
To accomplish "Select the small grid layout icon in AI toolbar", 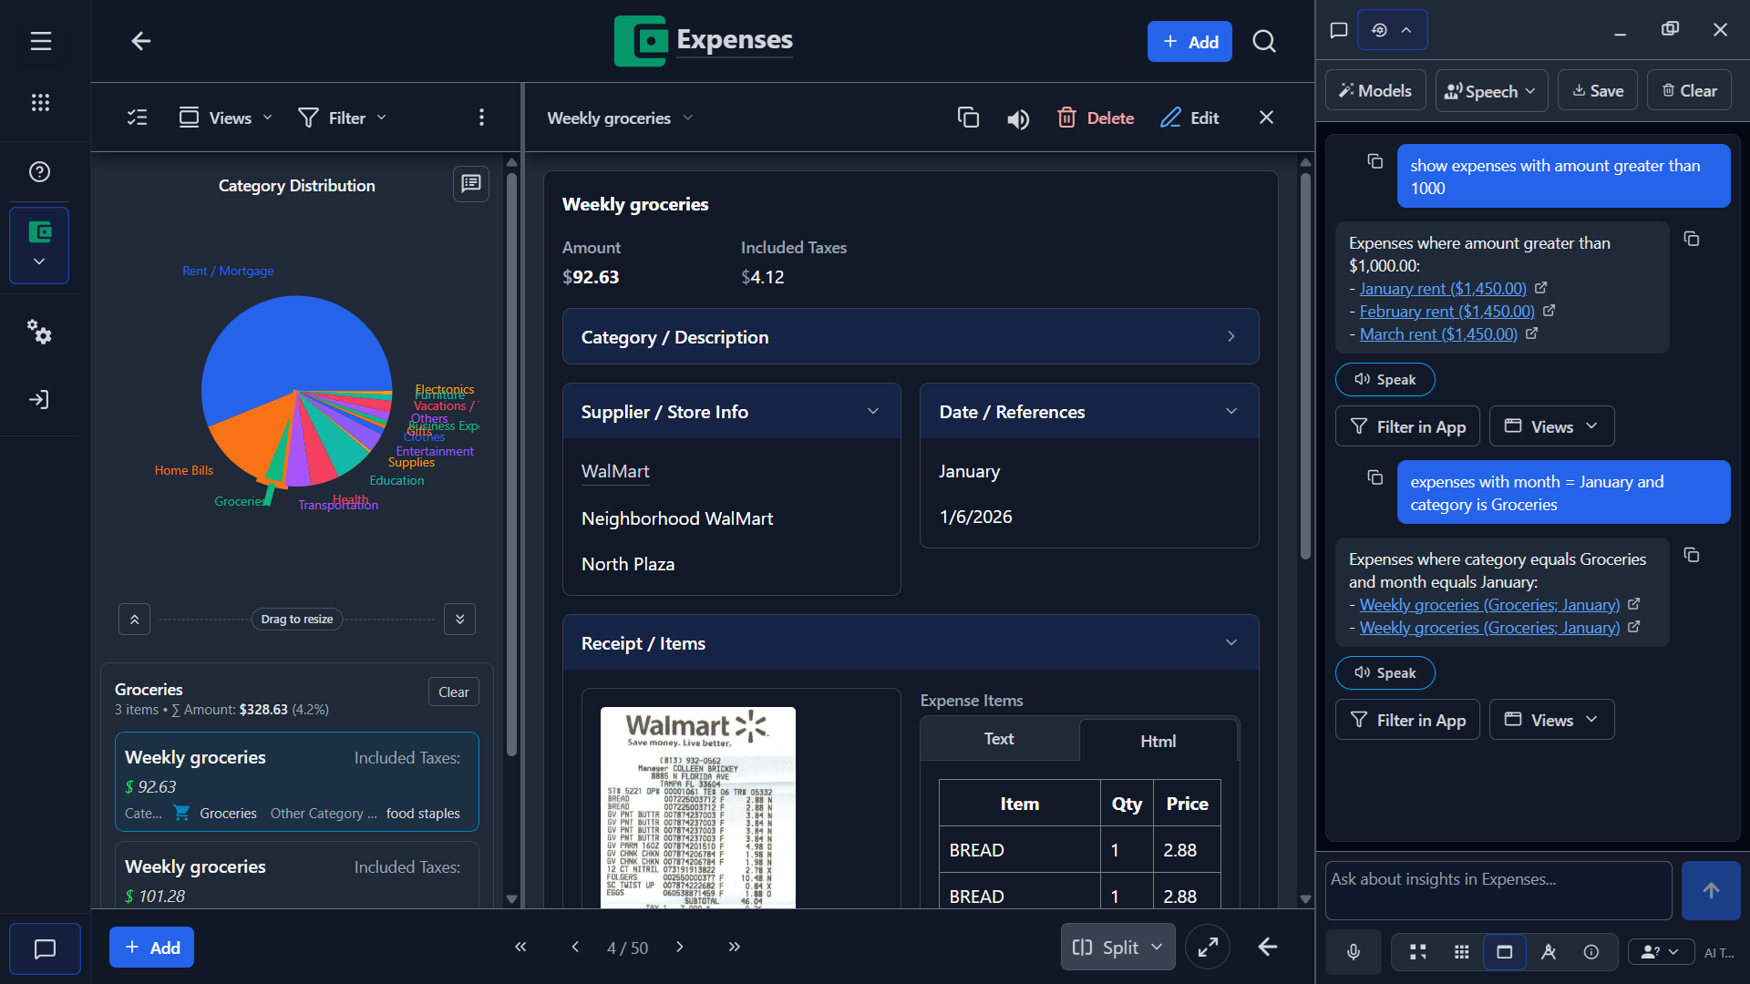I will click(x=1462, y=952).
